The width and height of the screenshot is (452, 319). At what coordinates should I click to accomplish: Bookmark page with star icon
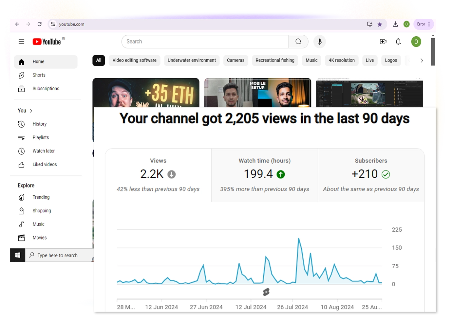[380, 24]
